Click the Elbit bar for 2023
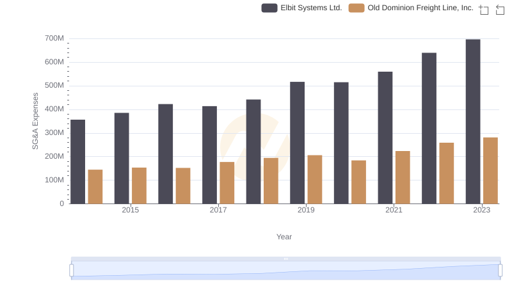 click(473, 122)
